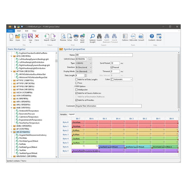Click the Export icon in ribbon
This screenshot has height=187, width=187.
[x=53, y=37]
